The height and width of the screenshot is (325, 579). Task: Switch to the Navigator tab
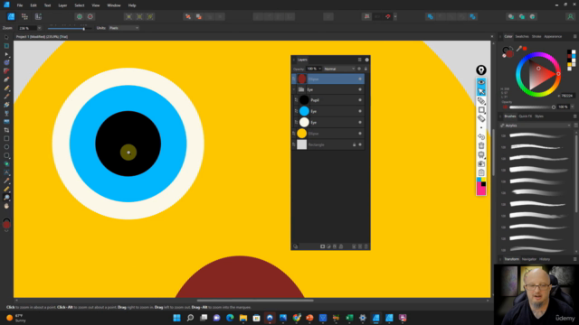coord(528,259)
